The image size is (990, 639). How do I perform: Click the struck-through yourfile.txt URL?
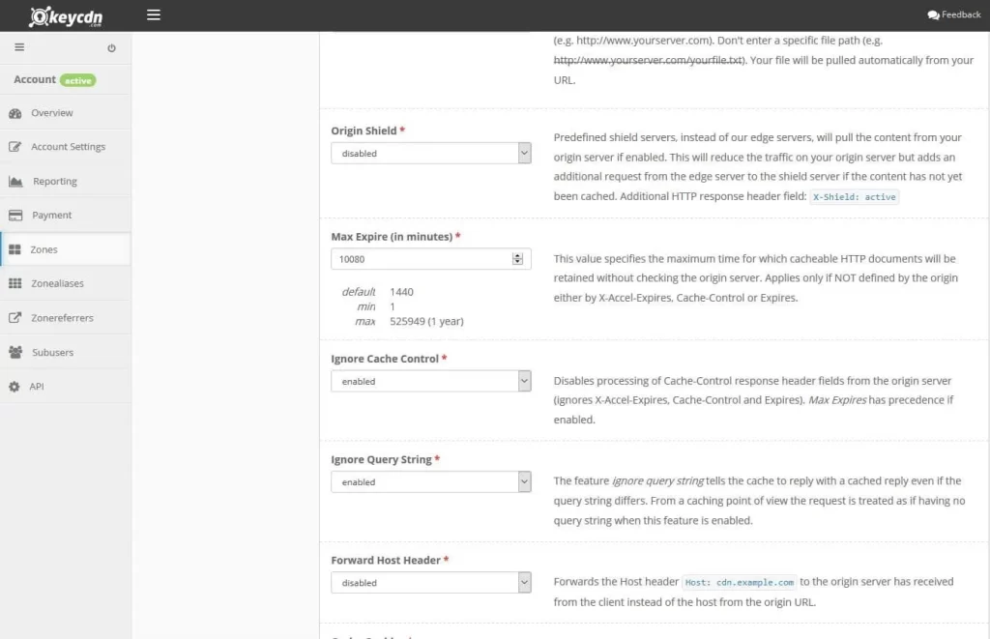tap(648, 60)
